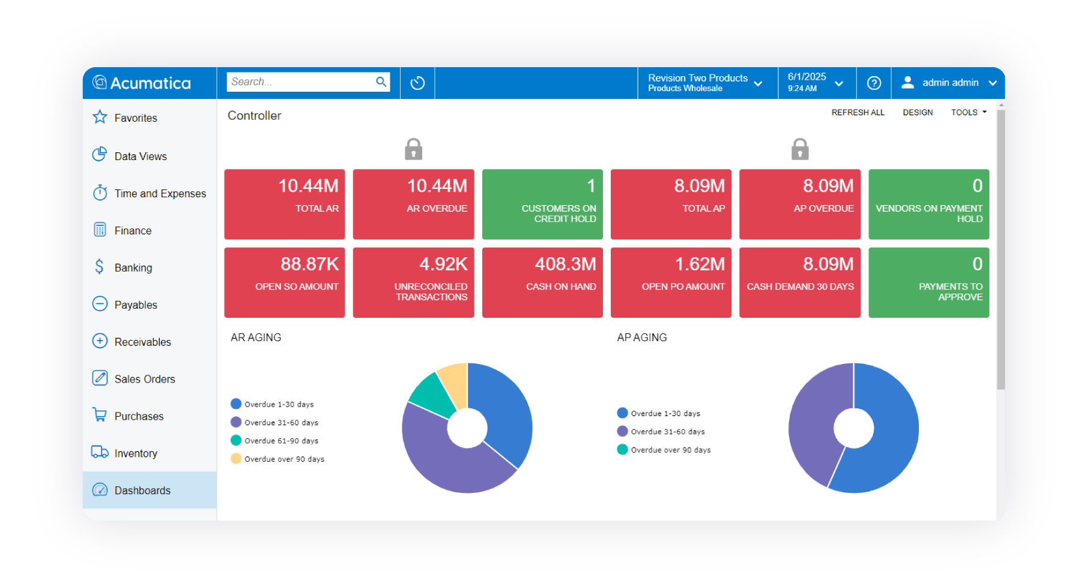Screen dimensions: 1081x584
Task: Open the OPEN PO AMOUNT tile
Action: pos(671,282)
